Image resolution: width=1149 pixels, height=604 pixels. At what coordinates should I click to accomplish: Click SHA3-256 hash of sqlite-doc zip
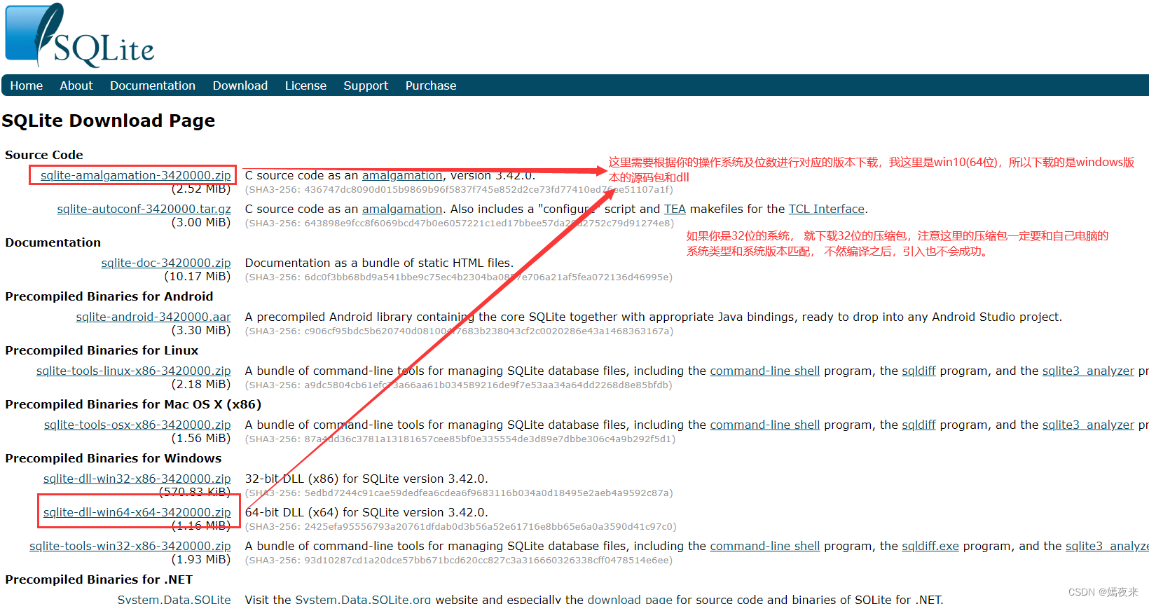[x=459, y=277]
